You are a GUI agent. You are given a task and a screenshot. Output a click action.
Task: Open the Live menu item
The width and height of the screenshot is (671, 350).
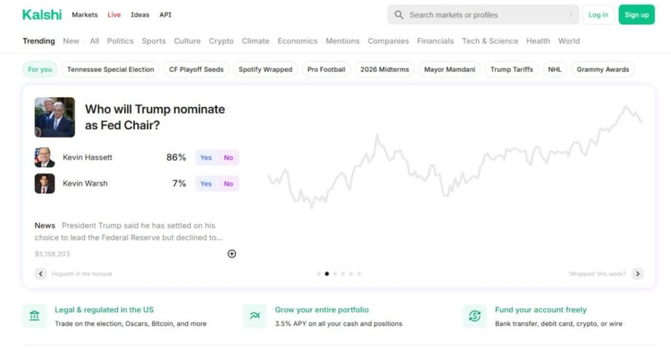114,14
